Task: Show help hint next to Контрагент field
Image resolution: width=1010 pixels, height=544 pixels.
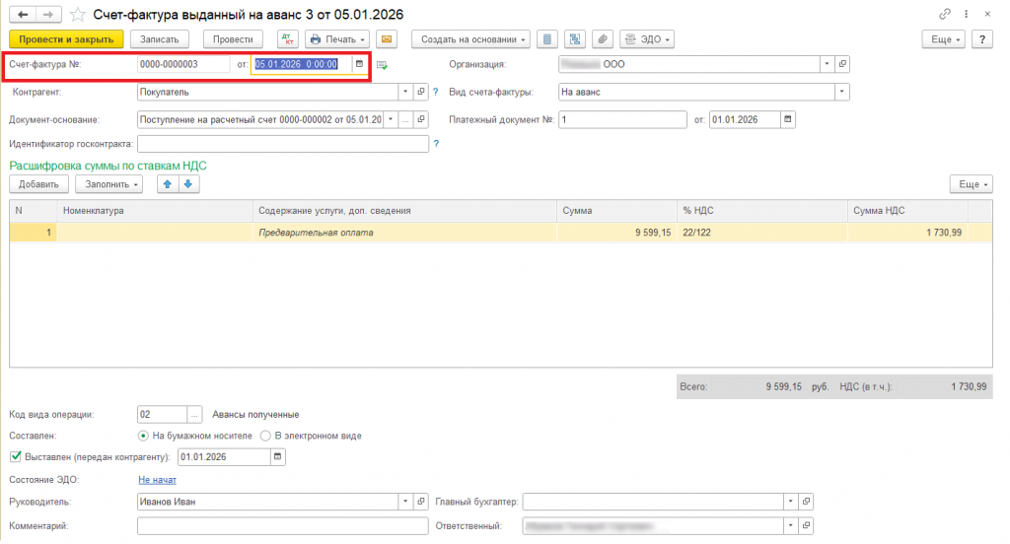Action: click(x=435, y=92)
